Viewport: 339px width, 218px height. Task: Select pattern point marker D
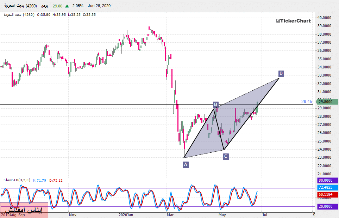(281, 73)
